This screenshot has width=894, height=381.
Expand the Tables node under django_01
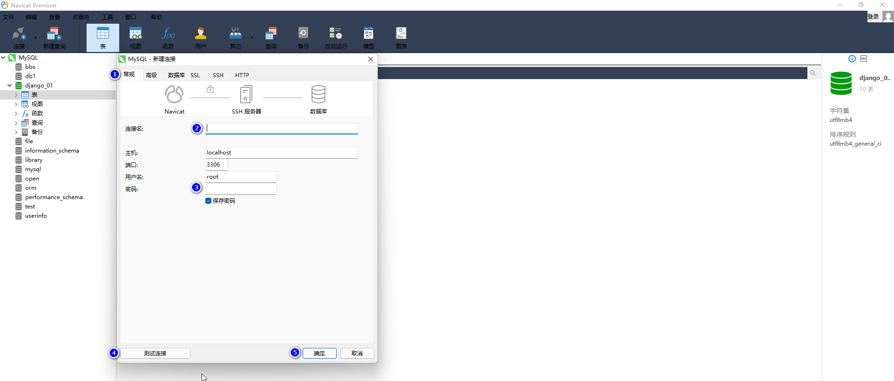[x=16, y=95]
